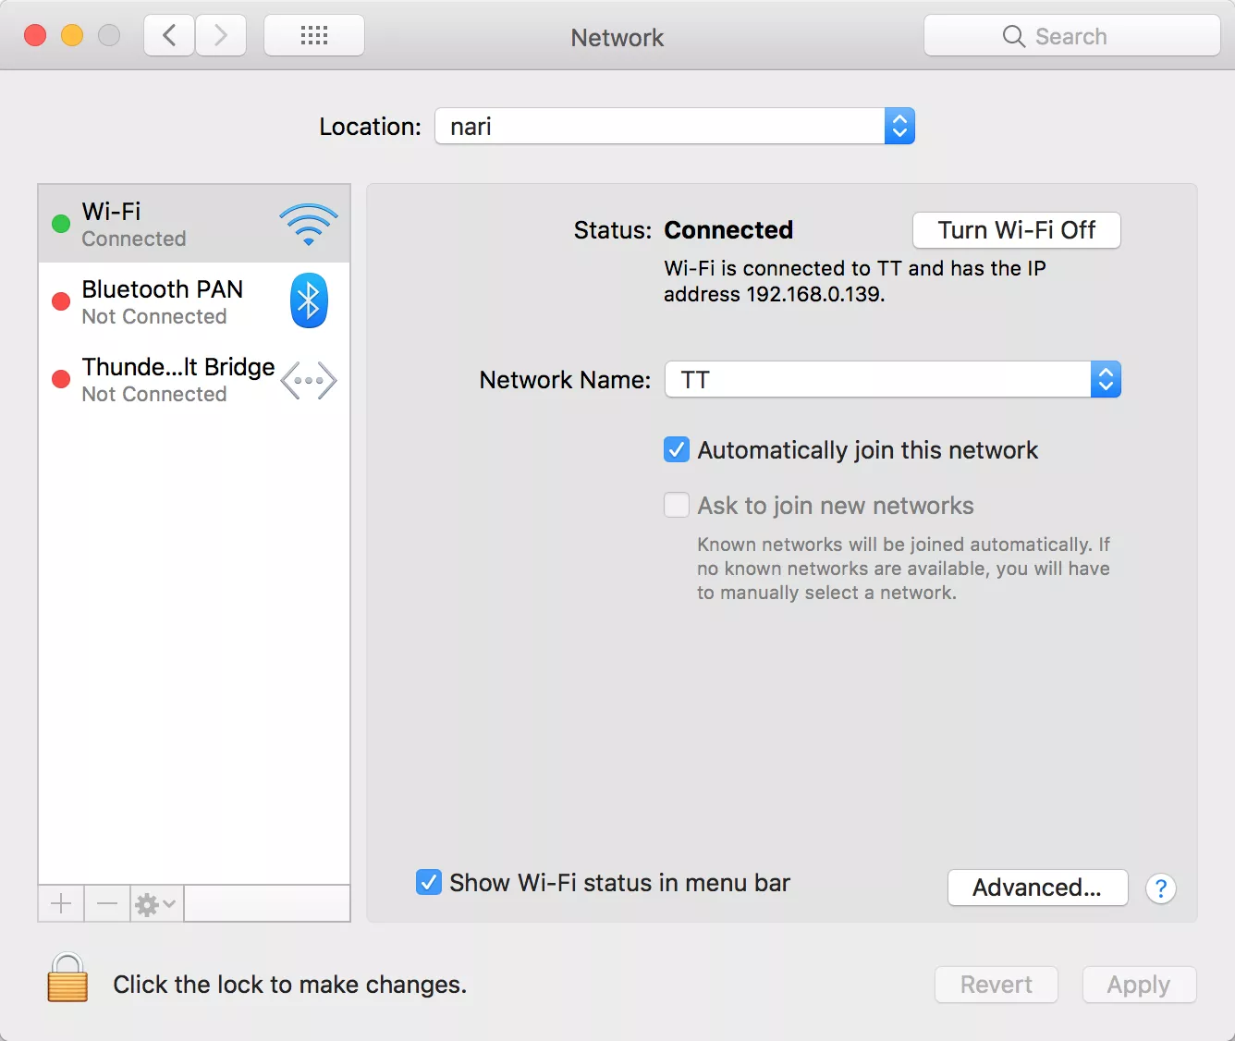Click the lock icon to make changes
Image resolution: width=1235 pixels, height=1041 pixels.
coord(67,978)
